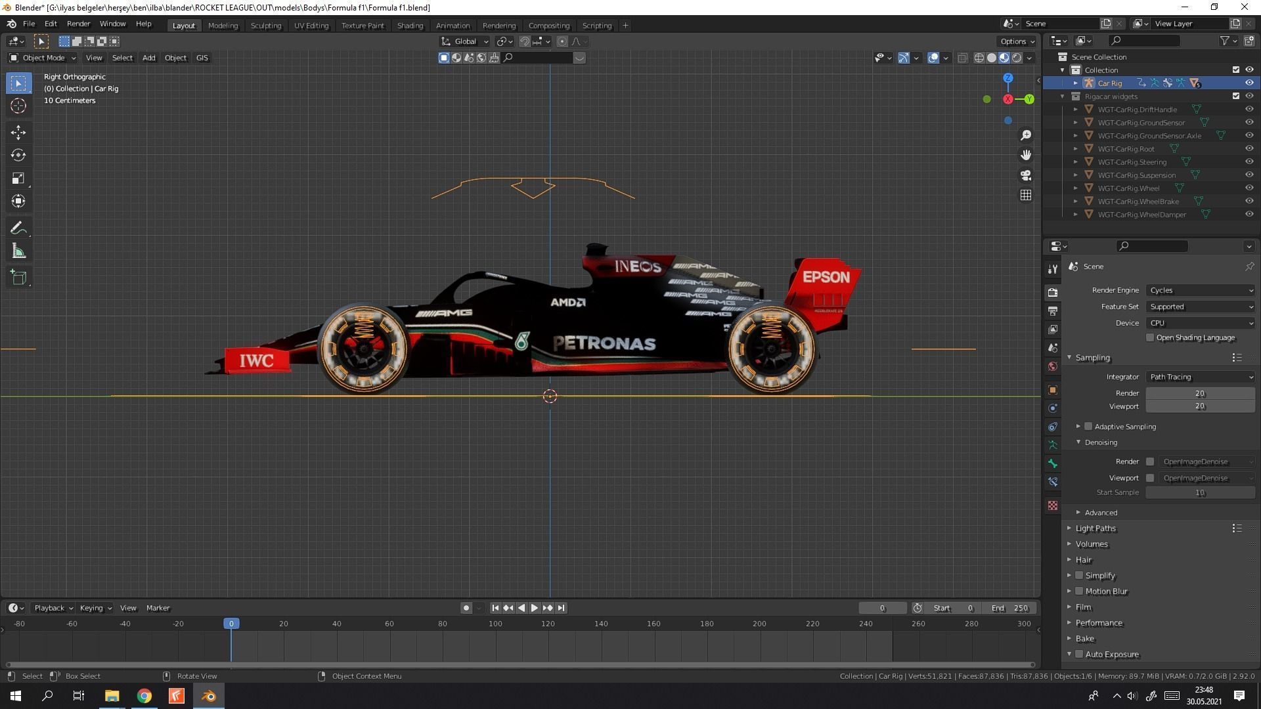Image resolution: width=1261 pixels, height=709 pixels.
Task: Toggle camera view icon in viewport
Action: click(1026, 175)
